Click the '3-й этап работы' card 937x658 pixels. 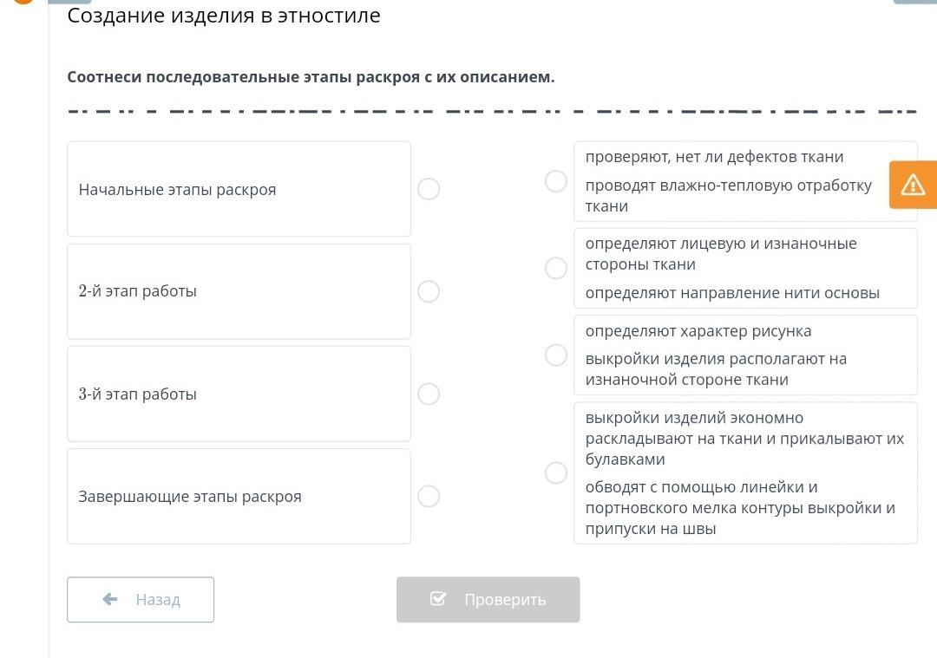point(239,394)
